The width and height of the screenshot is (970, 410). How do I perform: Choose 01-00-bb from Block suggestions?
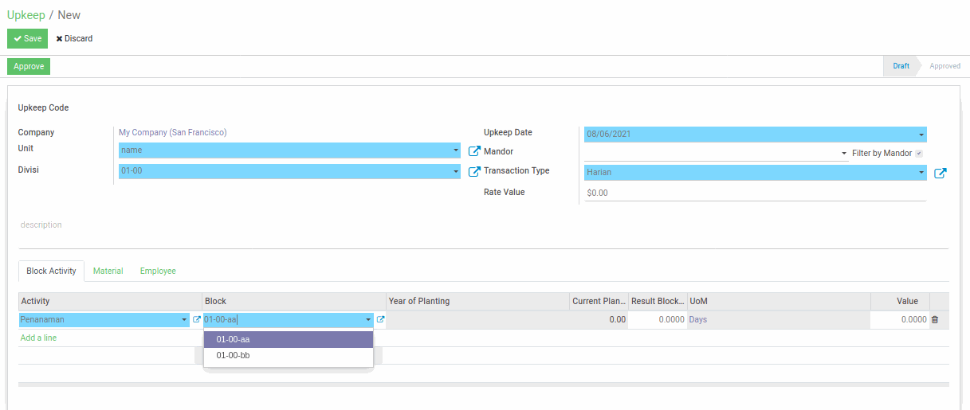coord(233,356)
